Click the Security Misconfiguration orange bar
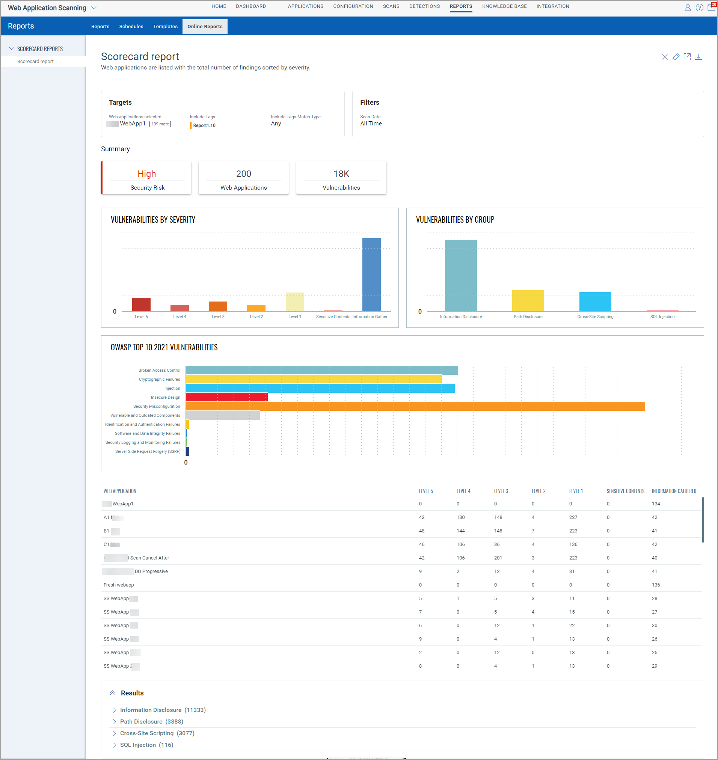Image resolution: width=718 pixels, height=760 pixels. click(x=415, y=406)
